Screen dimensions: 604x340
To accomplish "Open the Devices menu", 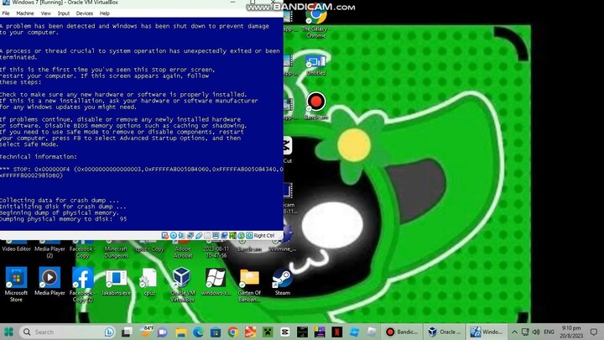I will click(x=85, y=13).
